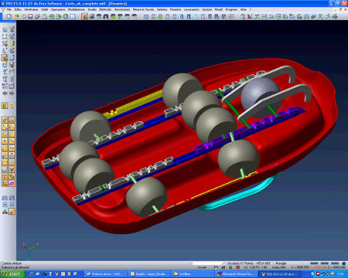Open the Progress menu
The height and width of the screenshot is (278, 348).
pyautogui.click(x=231, y=9)
